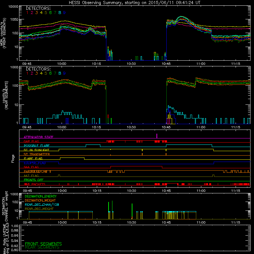
Task: Click the vertical 'Flags' axis title
Action: click(x=13, y=158)
